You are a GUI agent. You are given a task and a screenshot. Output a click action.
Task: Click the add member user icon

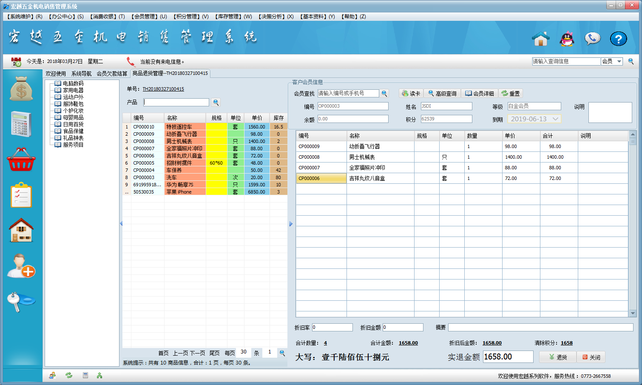21,266
